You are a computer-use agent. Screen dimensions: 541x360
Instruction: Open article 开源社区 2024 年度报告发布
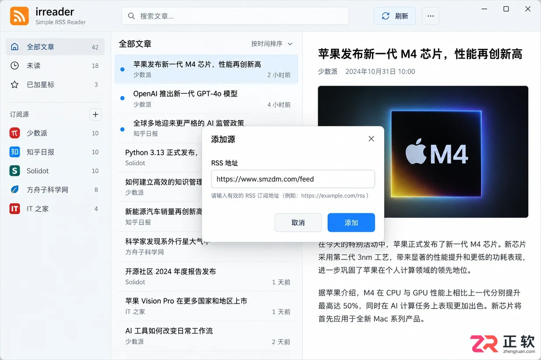point(206,276)
